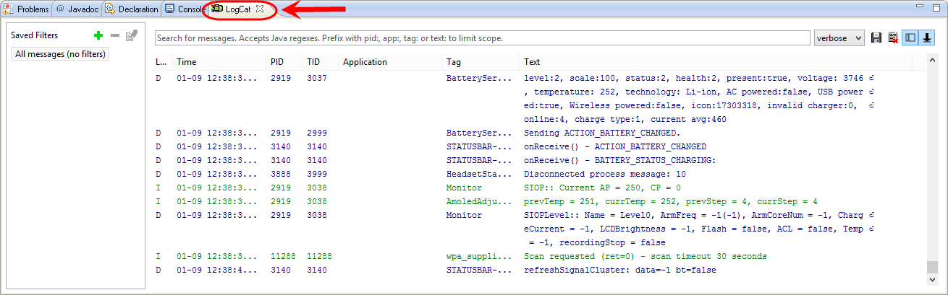Select the 'level:2, scale:100' battery log row

point(540,99)
